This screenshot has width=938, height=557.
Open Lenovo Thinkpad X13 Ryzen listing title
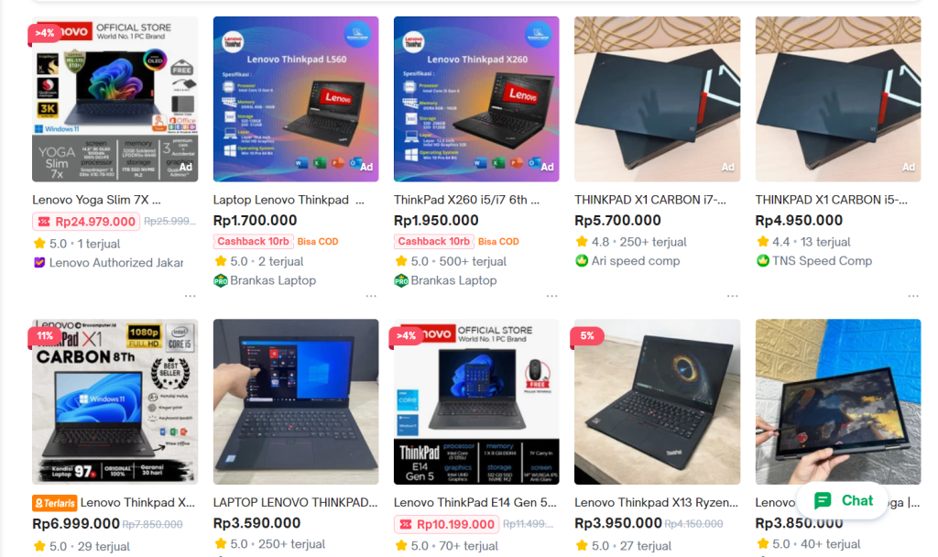pos(656,503)
